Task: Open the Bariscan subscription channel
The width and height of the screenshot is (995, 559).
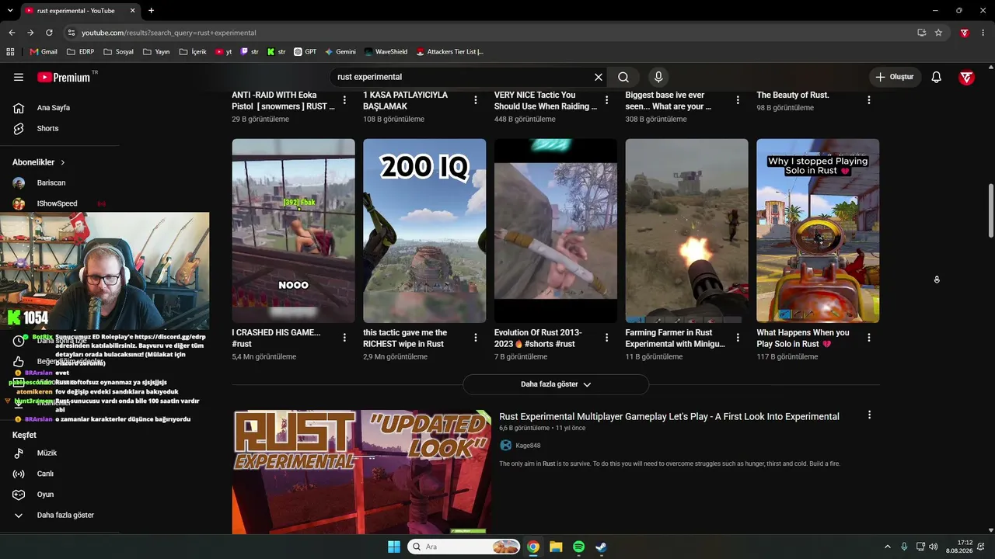Action: pos(51,183)
